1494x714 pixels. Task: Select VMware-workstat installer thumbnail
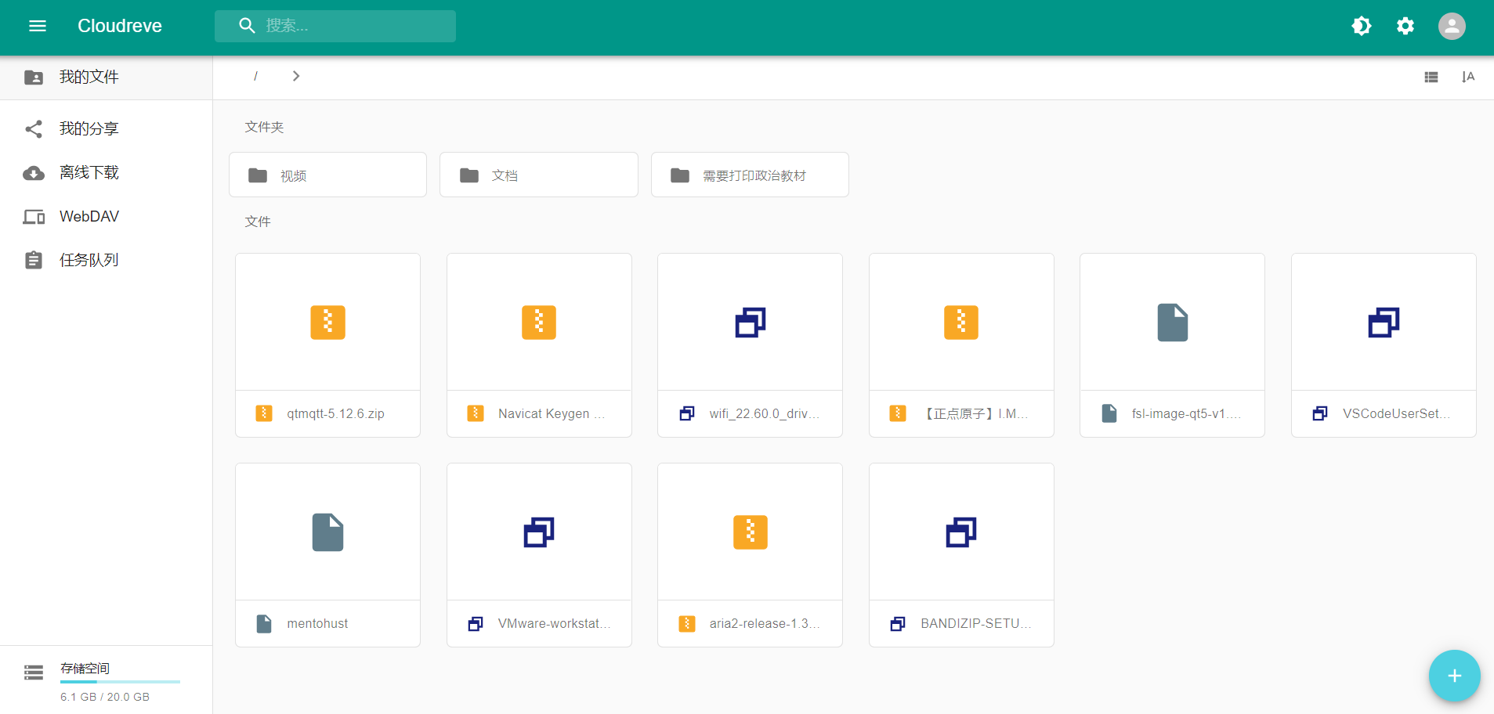[539, 532]
